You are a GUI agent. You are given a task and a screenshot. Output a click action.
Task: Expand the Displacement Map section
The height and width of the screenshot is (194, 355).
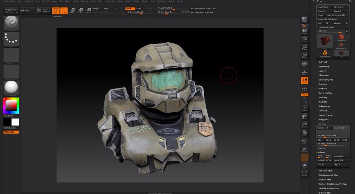[328, 175]
